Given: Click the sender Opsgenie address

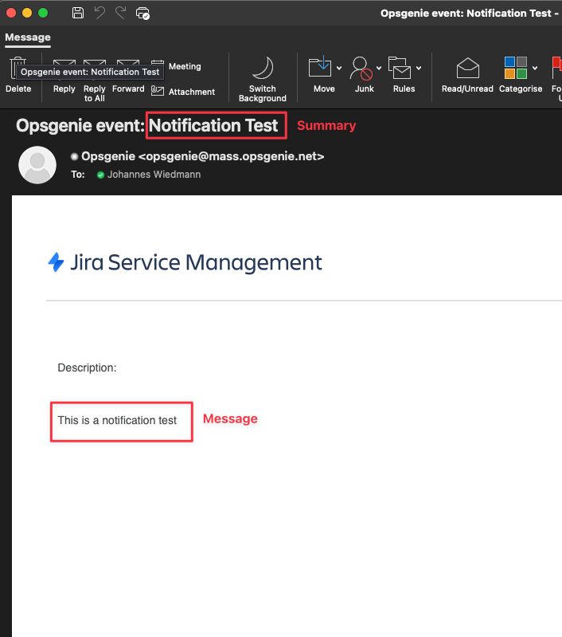Looking at the screenshot, I should [x=203, y=156].
